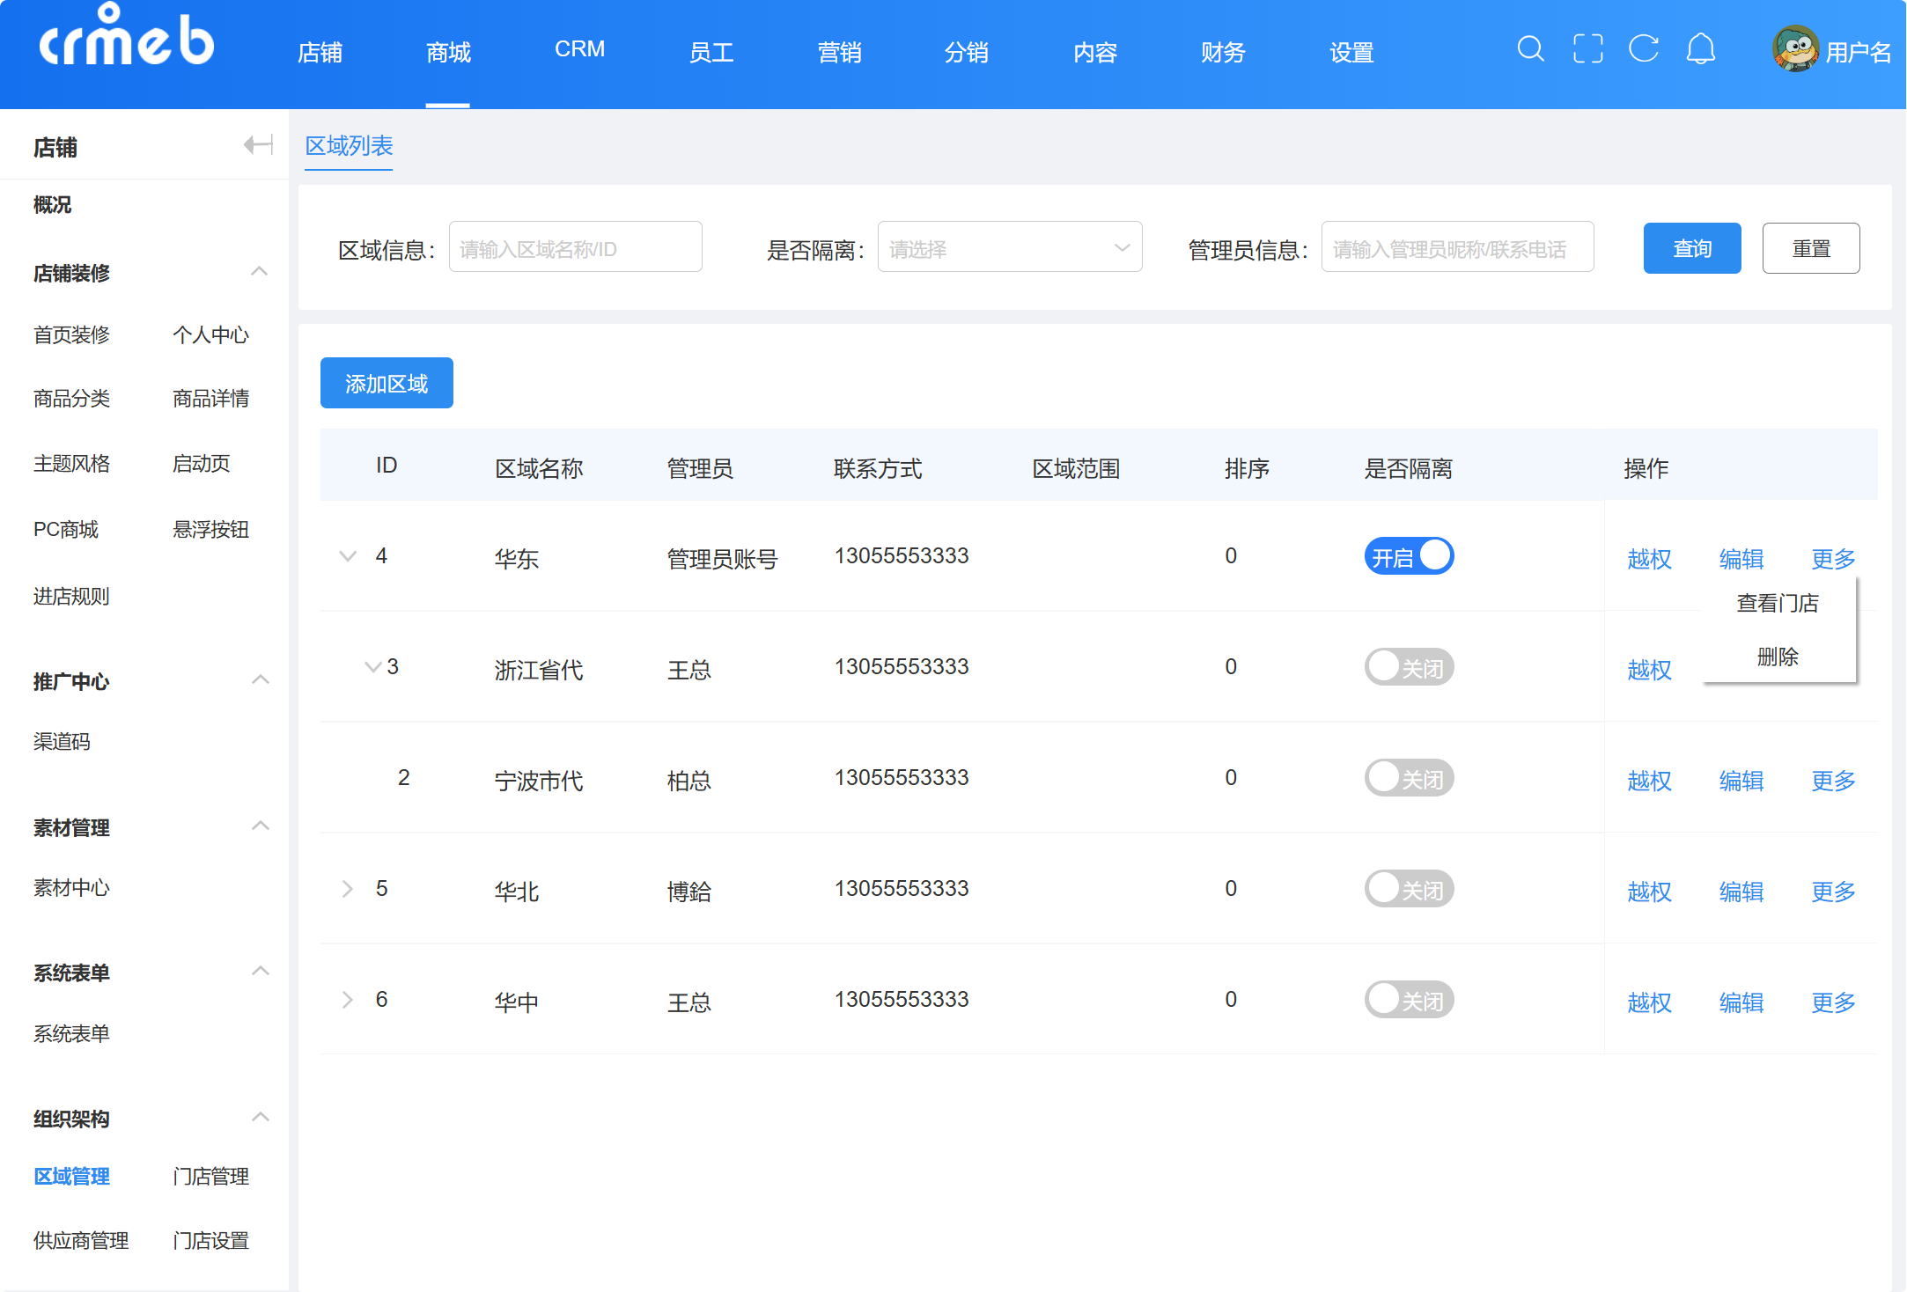Image resolution: width=1907 pixels, height=1292 pixels.
Task: Open 门店设置 in the sidebar
Action: coord(210,1240)
